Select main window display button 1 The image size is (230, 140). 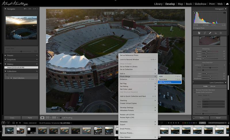click(3, 123)
